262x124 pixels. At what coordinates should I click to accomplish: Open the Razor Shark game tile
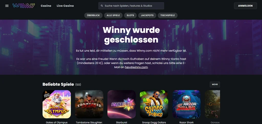point(186,104)
